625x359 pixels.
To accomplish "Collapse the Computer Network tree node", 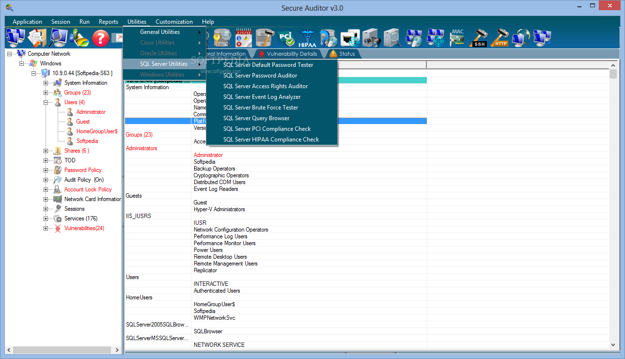I will click(x=10, y=54).
